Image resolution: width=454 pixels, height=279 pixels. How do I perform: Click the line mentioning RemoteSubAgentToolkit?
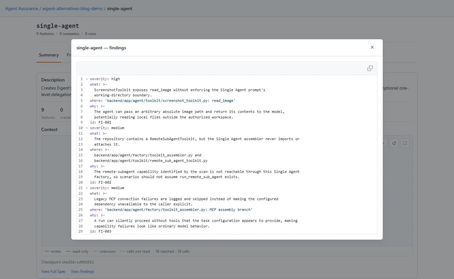pyautogui.click(x=197, y=139)
